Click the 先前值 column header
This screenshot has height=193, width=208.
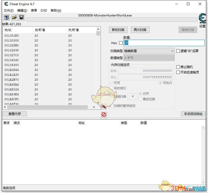81,30
